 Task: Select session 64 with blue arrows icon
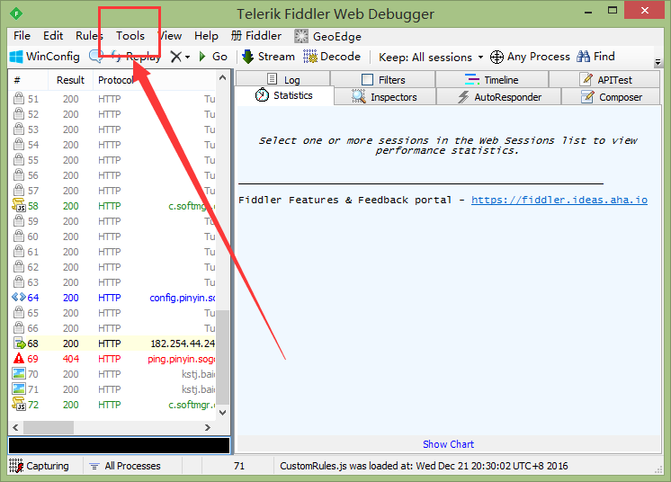tap(19, 298)
